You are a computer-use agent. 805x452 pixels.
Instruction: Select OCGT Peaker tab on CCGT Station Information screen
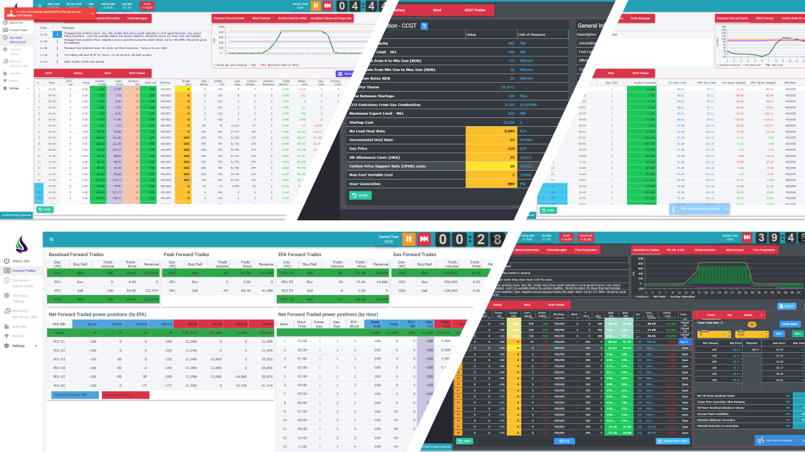tap(474, 10)
